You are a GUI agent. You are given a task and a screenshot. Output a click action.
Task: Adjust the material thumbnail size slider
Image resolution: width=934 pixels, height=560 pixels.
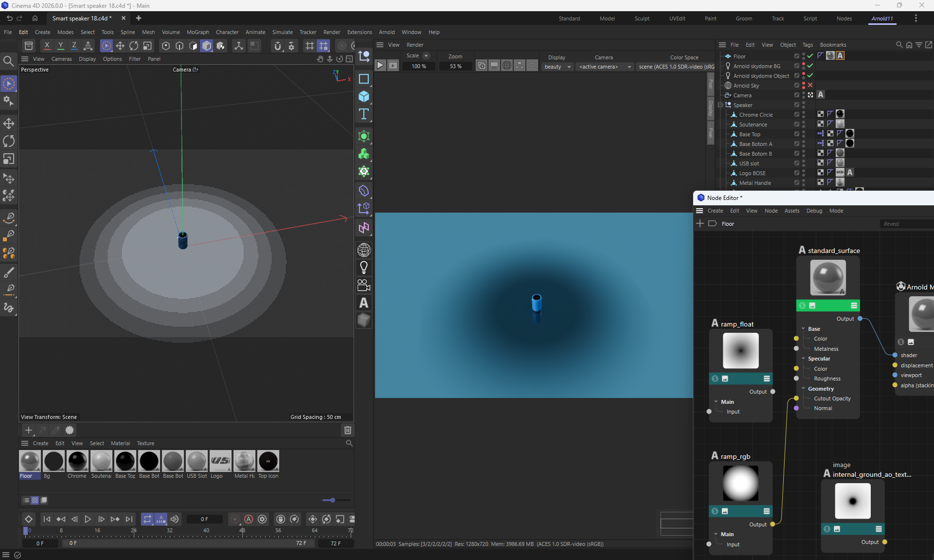[332, 500]
